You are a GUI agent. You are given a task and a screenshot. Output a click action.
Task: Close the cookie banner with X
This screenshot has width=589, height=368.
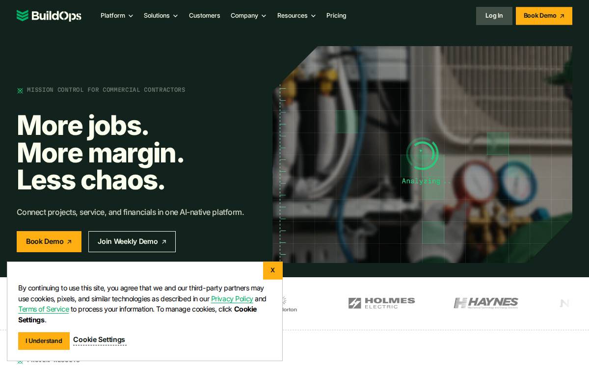(x=273, y=270)
